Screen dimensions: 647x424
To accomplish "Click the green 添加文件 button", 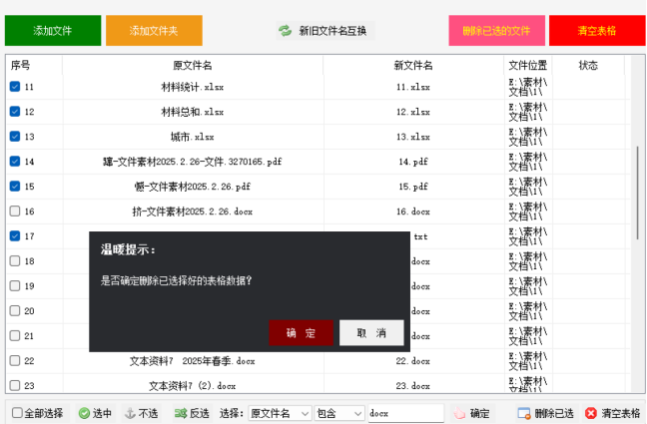I will [53, 31].
